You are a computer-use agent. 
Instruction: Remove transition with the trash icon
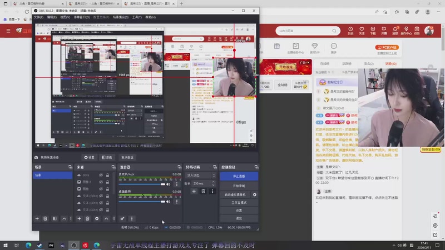(x=203, y=191)
